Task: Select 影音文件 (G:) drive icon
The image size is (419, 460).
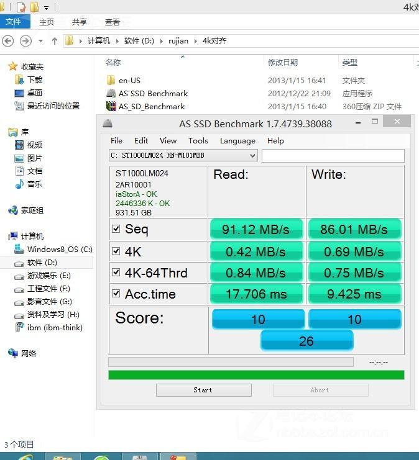Action: [x=19, y=303]
